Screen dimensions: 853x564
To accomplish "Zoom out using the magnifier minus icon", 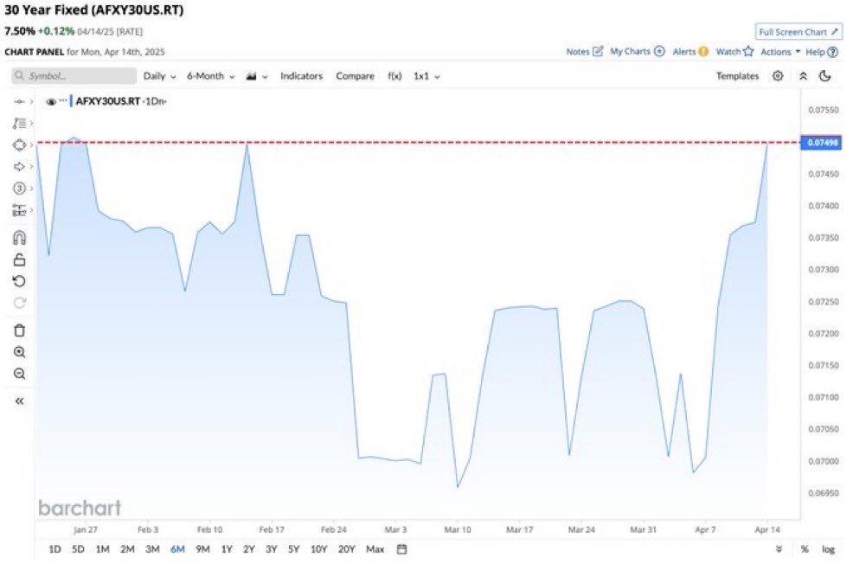I will 19,374.
